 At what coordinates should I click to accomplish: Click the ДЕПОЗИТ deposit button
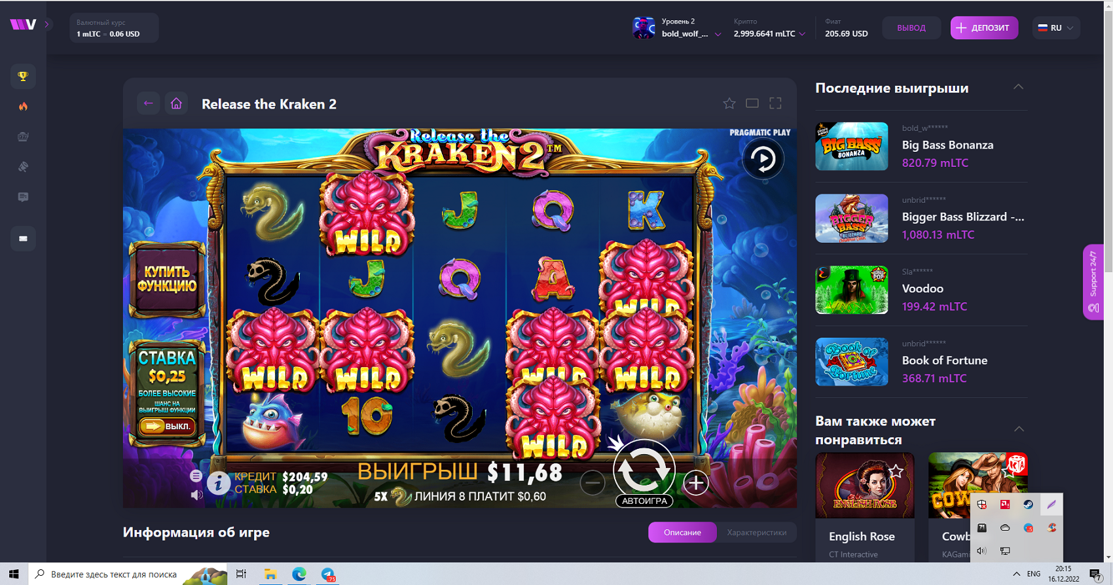click(x=984, y=28)
